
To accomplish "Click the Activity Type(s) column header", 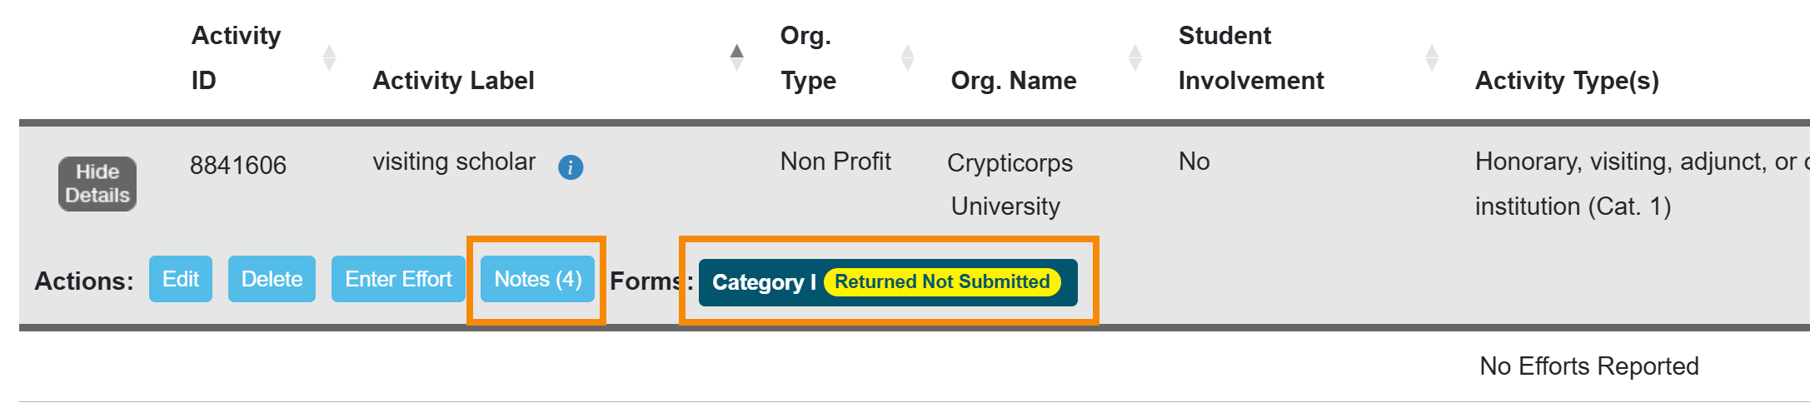I will click(1566, 81).
